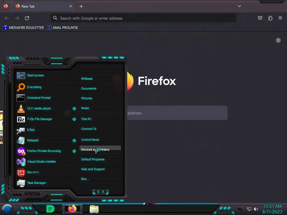This screenshot has width=287, height=215.
Task: Open Notepad icon in start menu
Action: 21,141
